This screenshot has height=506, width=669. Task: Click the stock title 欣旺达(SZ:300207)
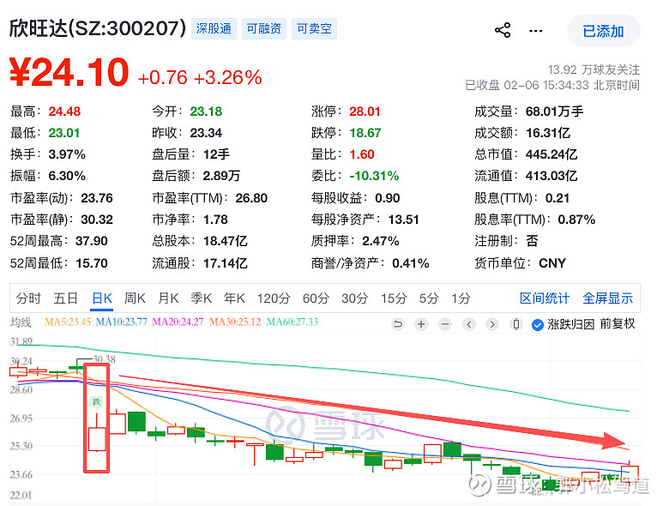(x=98, y=28)
